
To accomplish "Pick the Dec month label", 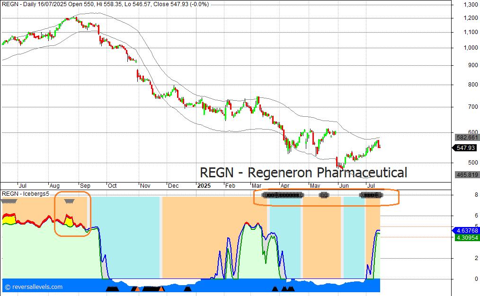I will coord(173,186).
